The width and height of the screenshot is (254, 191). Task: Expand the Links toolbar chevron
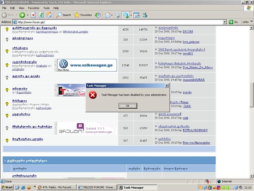tap(251, 21)
